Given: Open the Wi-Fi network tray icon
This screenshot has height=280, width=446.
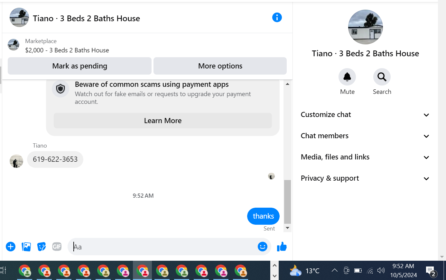Looking at the screenshot, I should [370, 271].
